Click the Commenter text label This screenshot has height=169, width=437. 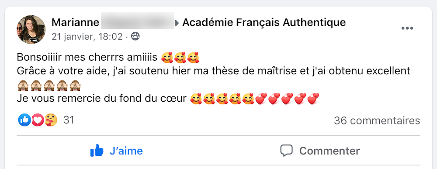pos(329,151)
